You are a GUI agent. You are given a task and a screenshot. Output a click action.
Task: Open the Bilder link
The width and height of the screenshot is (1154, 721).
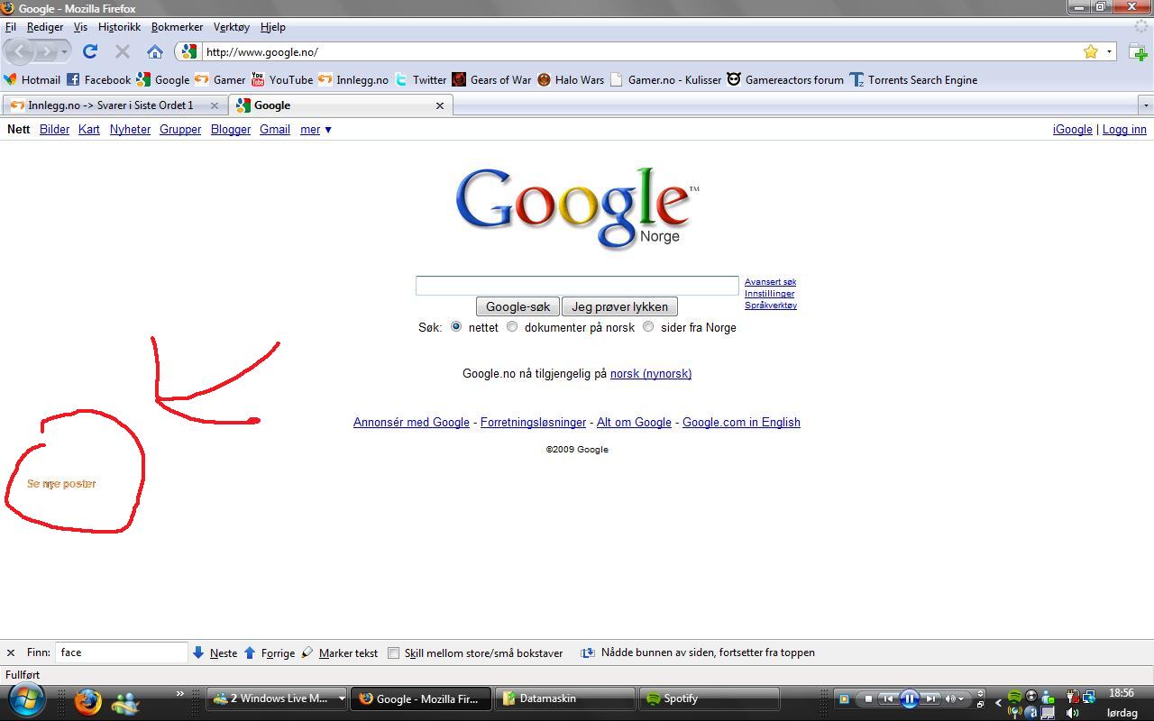[54, 130]
